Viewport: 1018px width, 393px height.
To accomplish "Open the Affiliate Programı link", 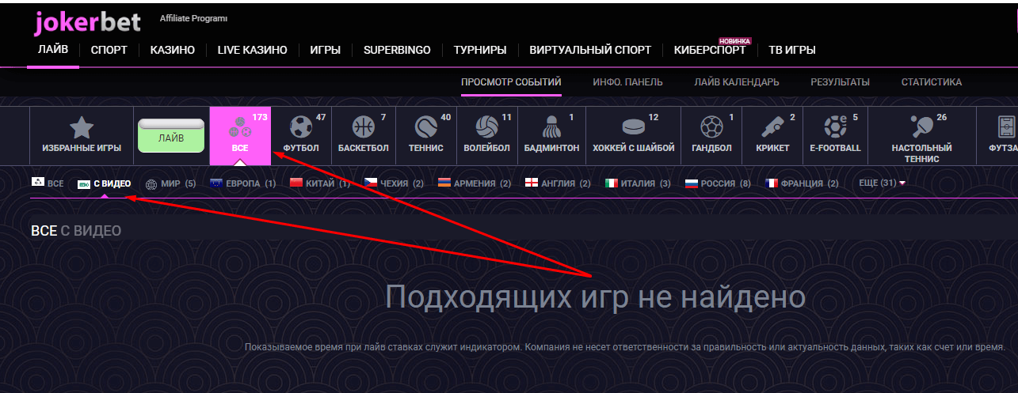I will 193,17.
